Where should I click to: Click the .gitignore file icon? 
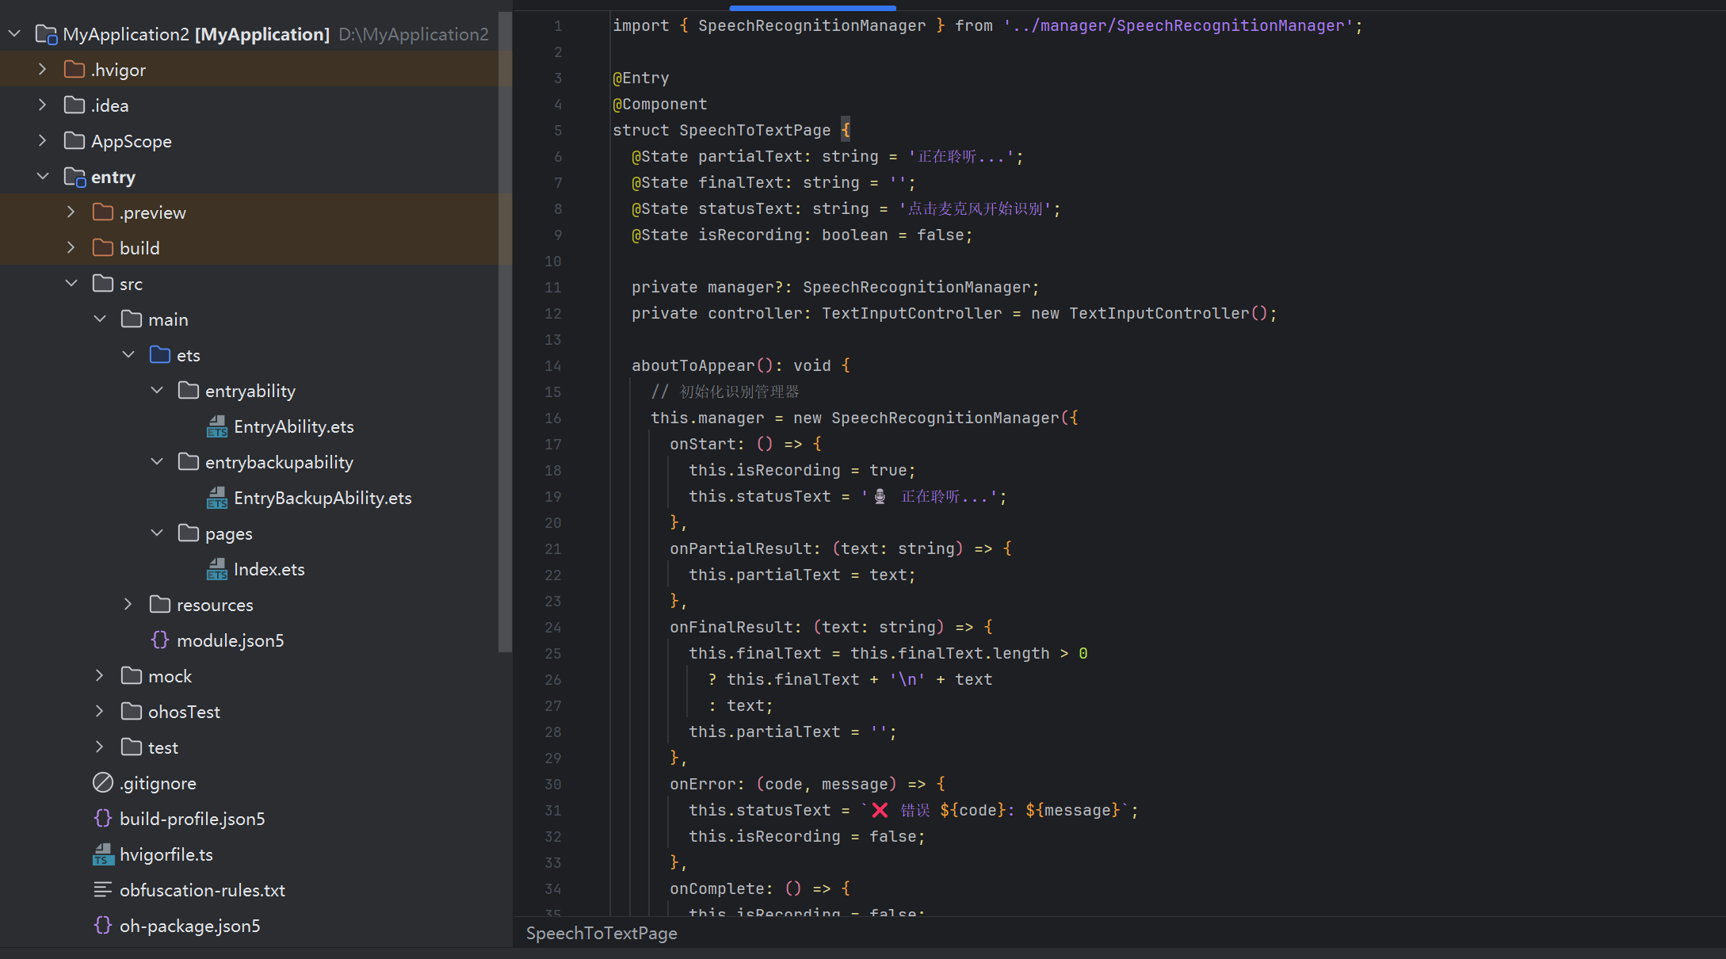point(103,783)
